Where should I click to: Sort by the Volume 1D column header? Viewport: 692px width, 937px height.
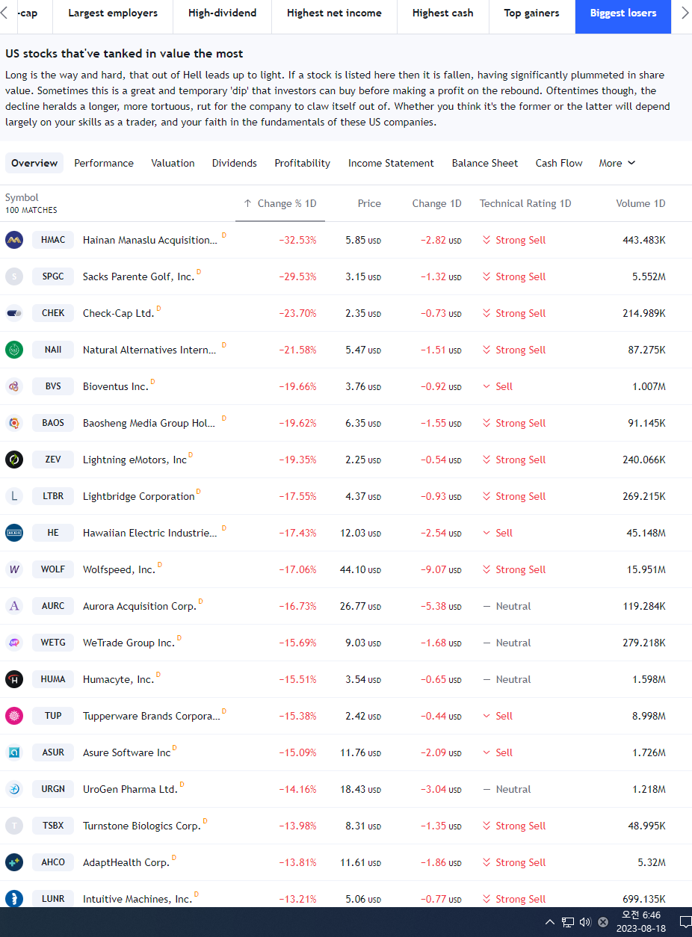point(640,203)
